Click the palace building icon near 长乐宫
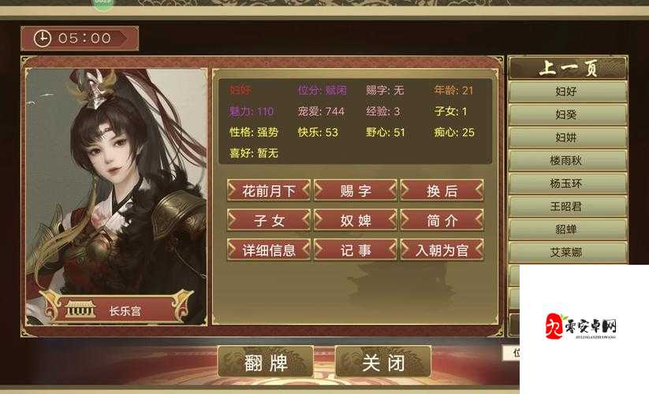Screen dimensions: 649x394 (80, 309)
